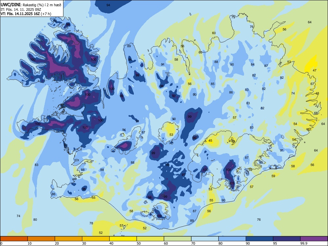This screenshot has height=246, width=328.
Task: Select the medium blue 80–90 legend swatch
Action: pyautogui.click(x=232, y=239)
